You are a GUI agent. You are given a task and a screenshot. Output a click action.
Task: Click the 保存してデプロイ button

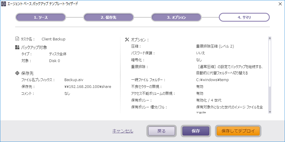click(238, 131)
